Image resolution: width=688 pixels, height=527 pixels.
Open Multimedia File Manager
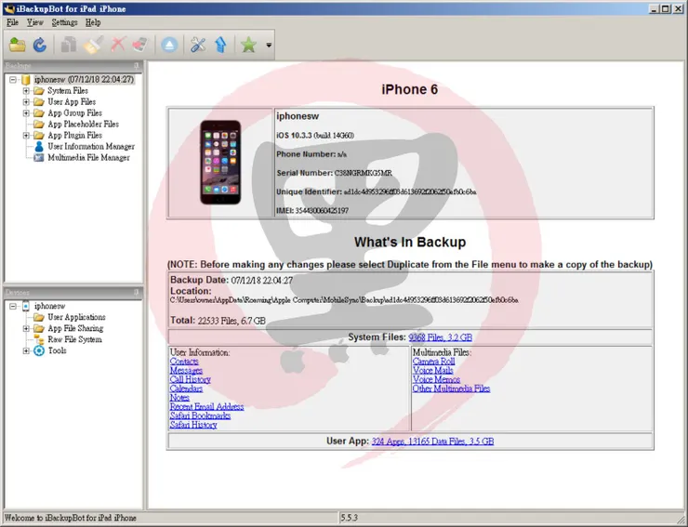point(88,157)
